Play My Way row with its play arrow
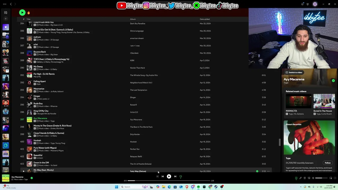 [24, 171]
